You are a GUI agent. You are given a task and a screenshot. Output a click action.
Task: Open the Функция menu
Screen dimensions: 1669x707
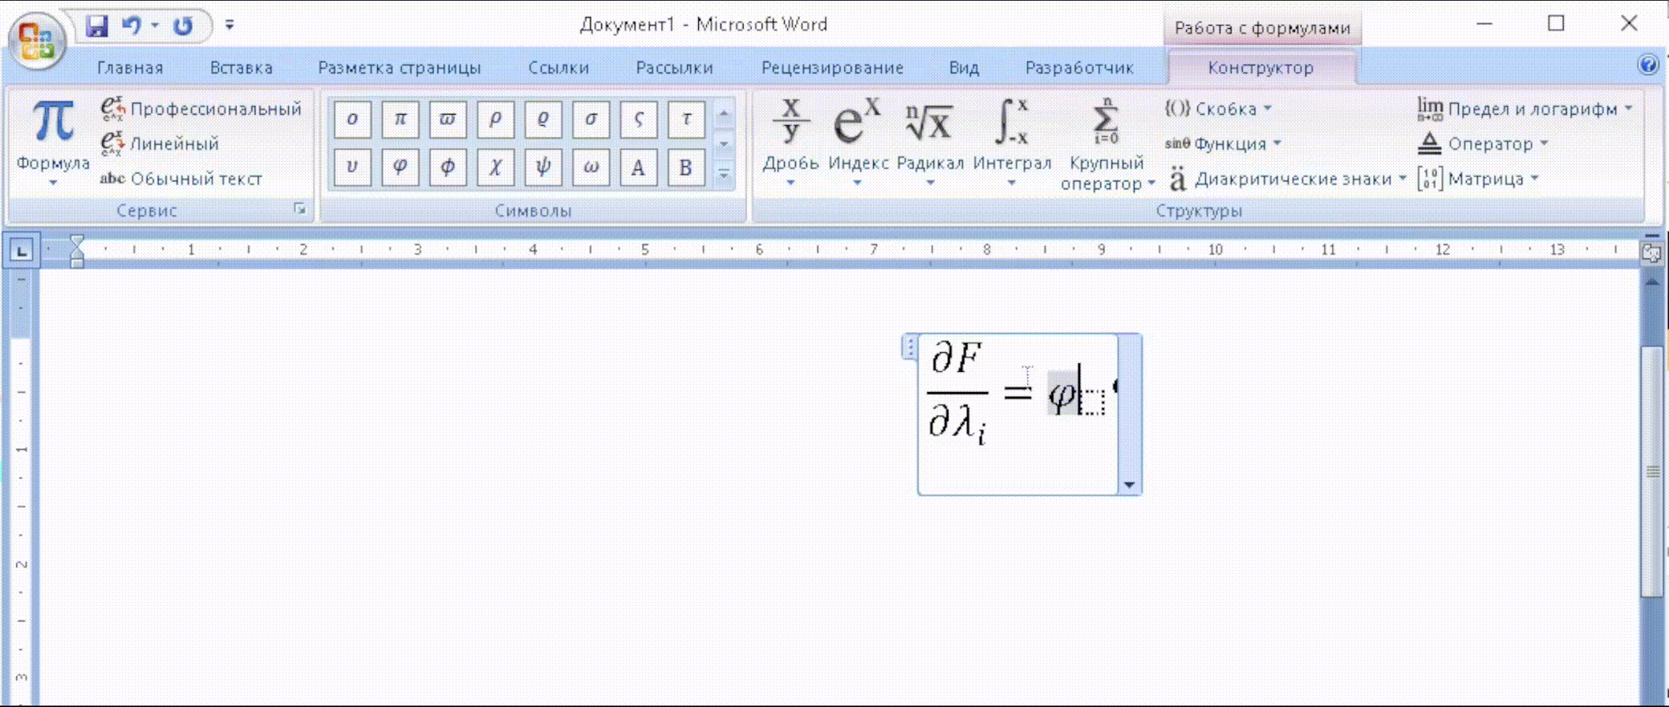click(x=1223, y=144)
